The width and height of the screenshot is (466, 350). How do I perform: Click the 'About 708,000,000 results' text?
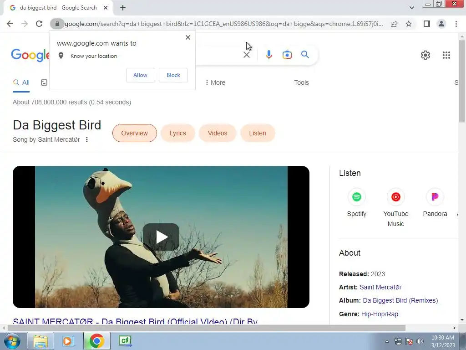click(72, 102)
